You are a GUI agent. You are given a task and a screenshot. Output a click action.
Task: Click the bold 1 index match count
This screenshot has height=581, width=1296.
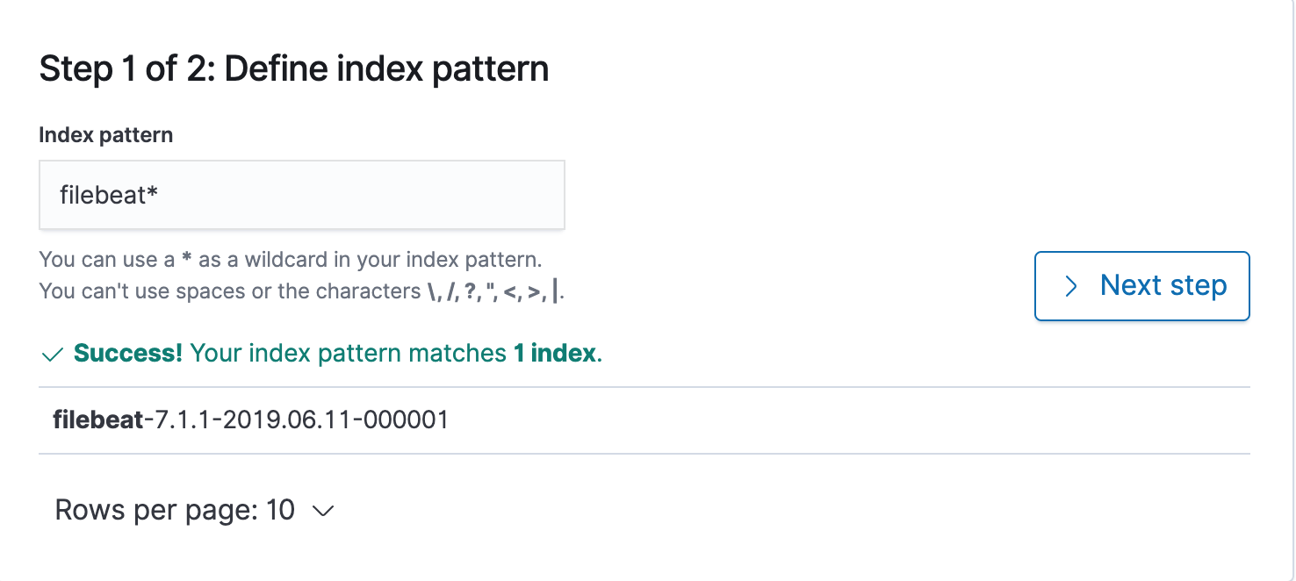click(554, 354)
